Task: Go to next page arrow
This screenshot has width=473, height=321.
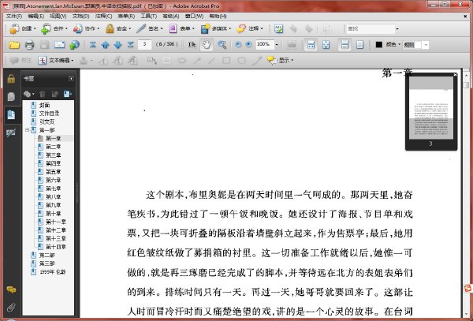Action: pyautogui.click(x=118, y=45)
